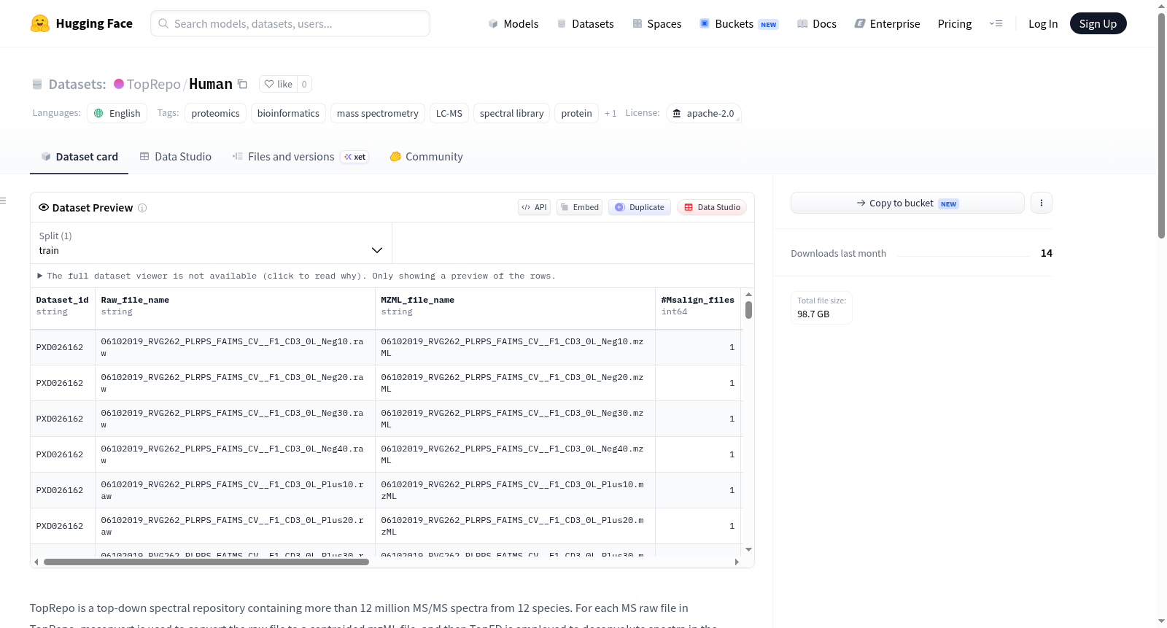Switch to Files and versions tab
The image size is (1167, 628).
[x=301, y=157]
